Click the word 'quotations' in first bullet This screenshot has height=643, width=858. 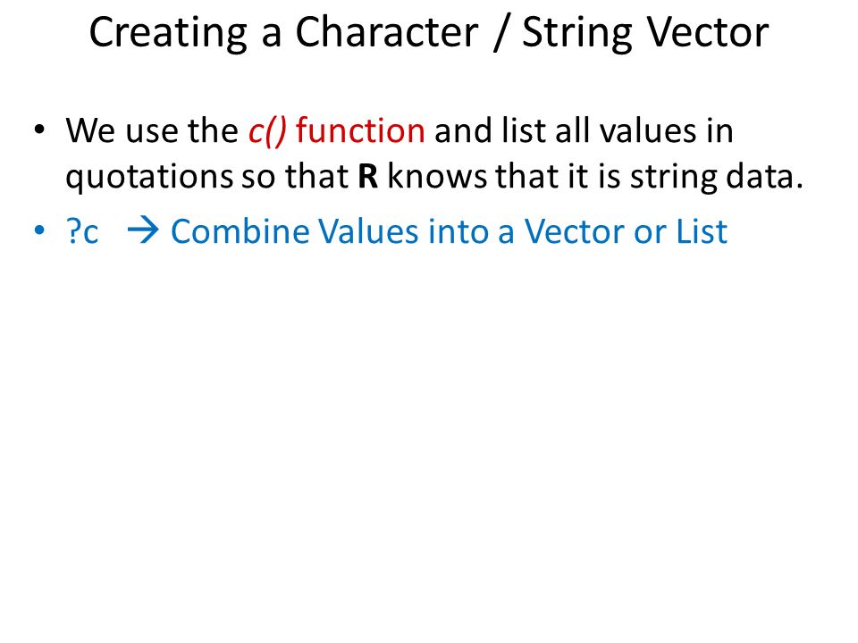click(x=149, y=178)
